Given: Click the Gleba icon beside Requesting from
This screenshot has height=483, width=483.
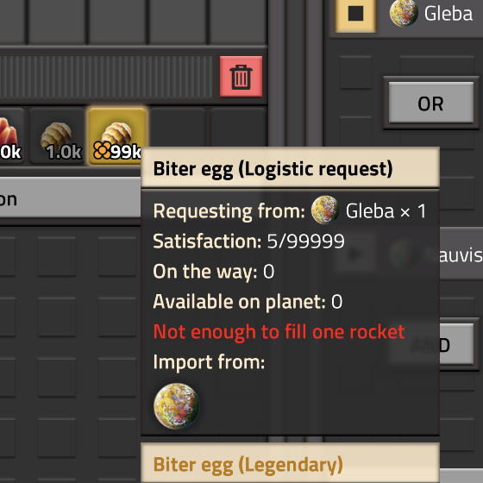Looking at the screenshot, I should pyautogui.click(x=325, y=210).
